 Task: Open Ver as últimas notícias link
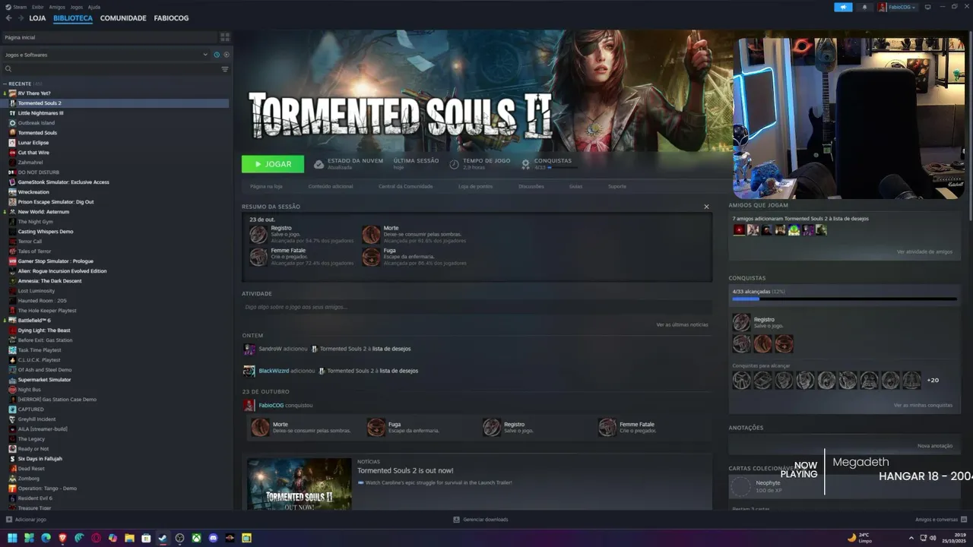682,324
